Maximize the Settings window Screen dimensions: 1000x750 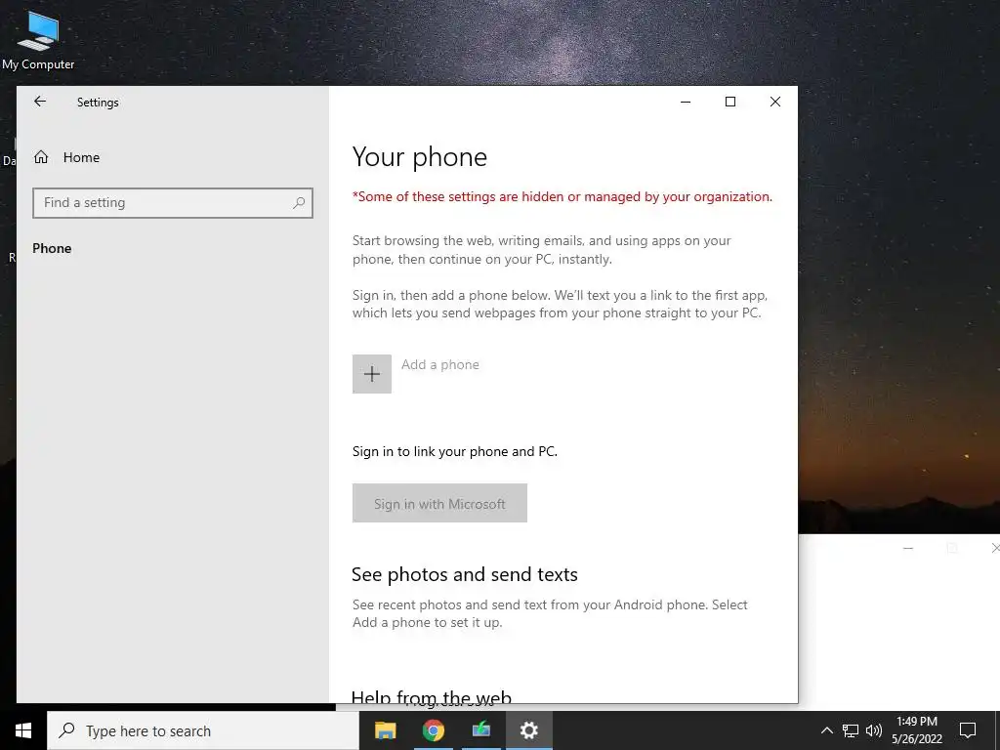(x=730, y=102)
